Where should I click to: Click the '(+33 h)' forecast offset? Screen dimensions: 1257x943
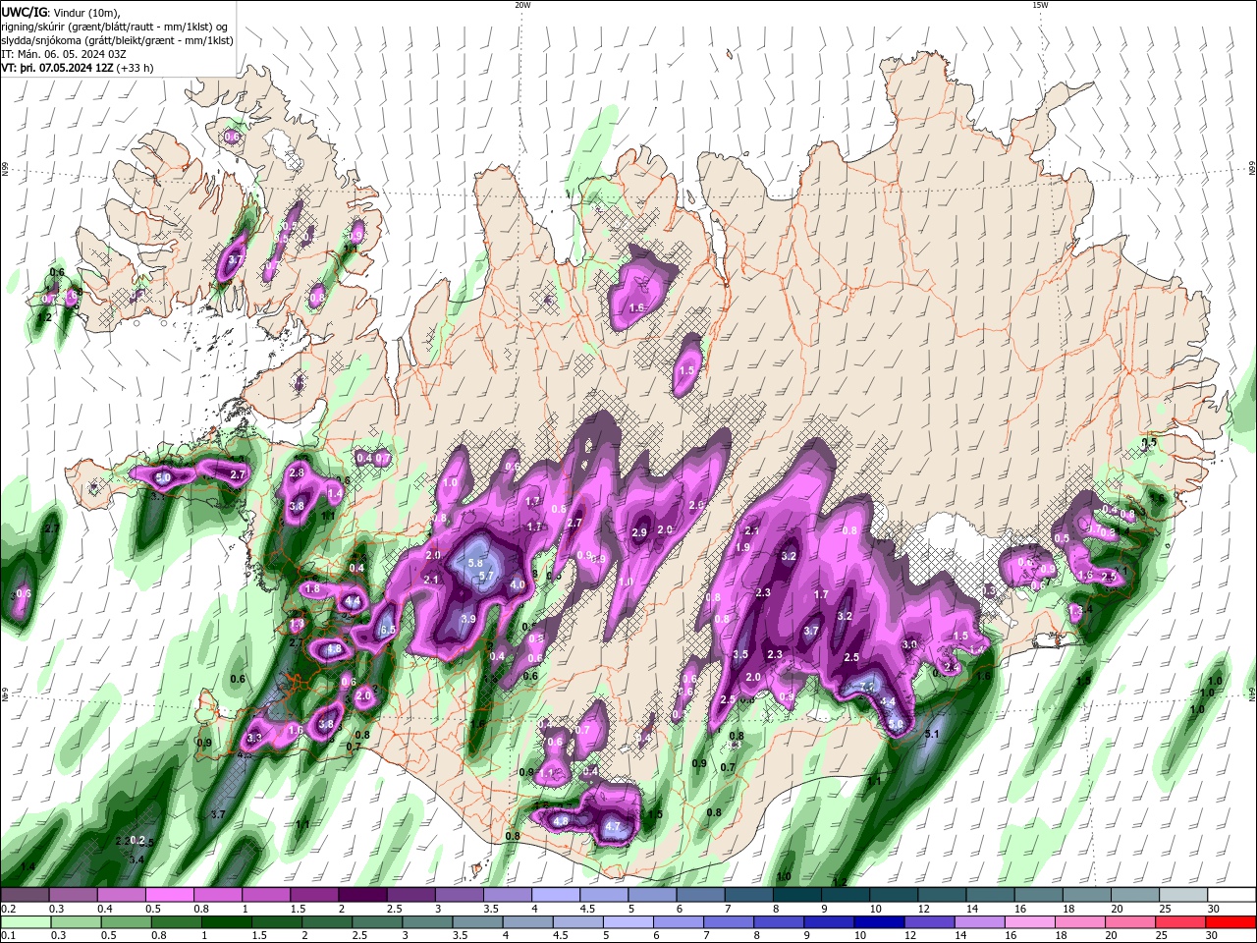pyautogui.click(x=136, y=68)
